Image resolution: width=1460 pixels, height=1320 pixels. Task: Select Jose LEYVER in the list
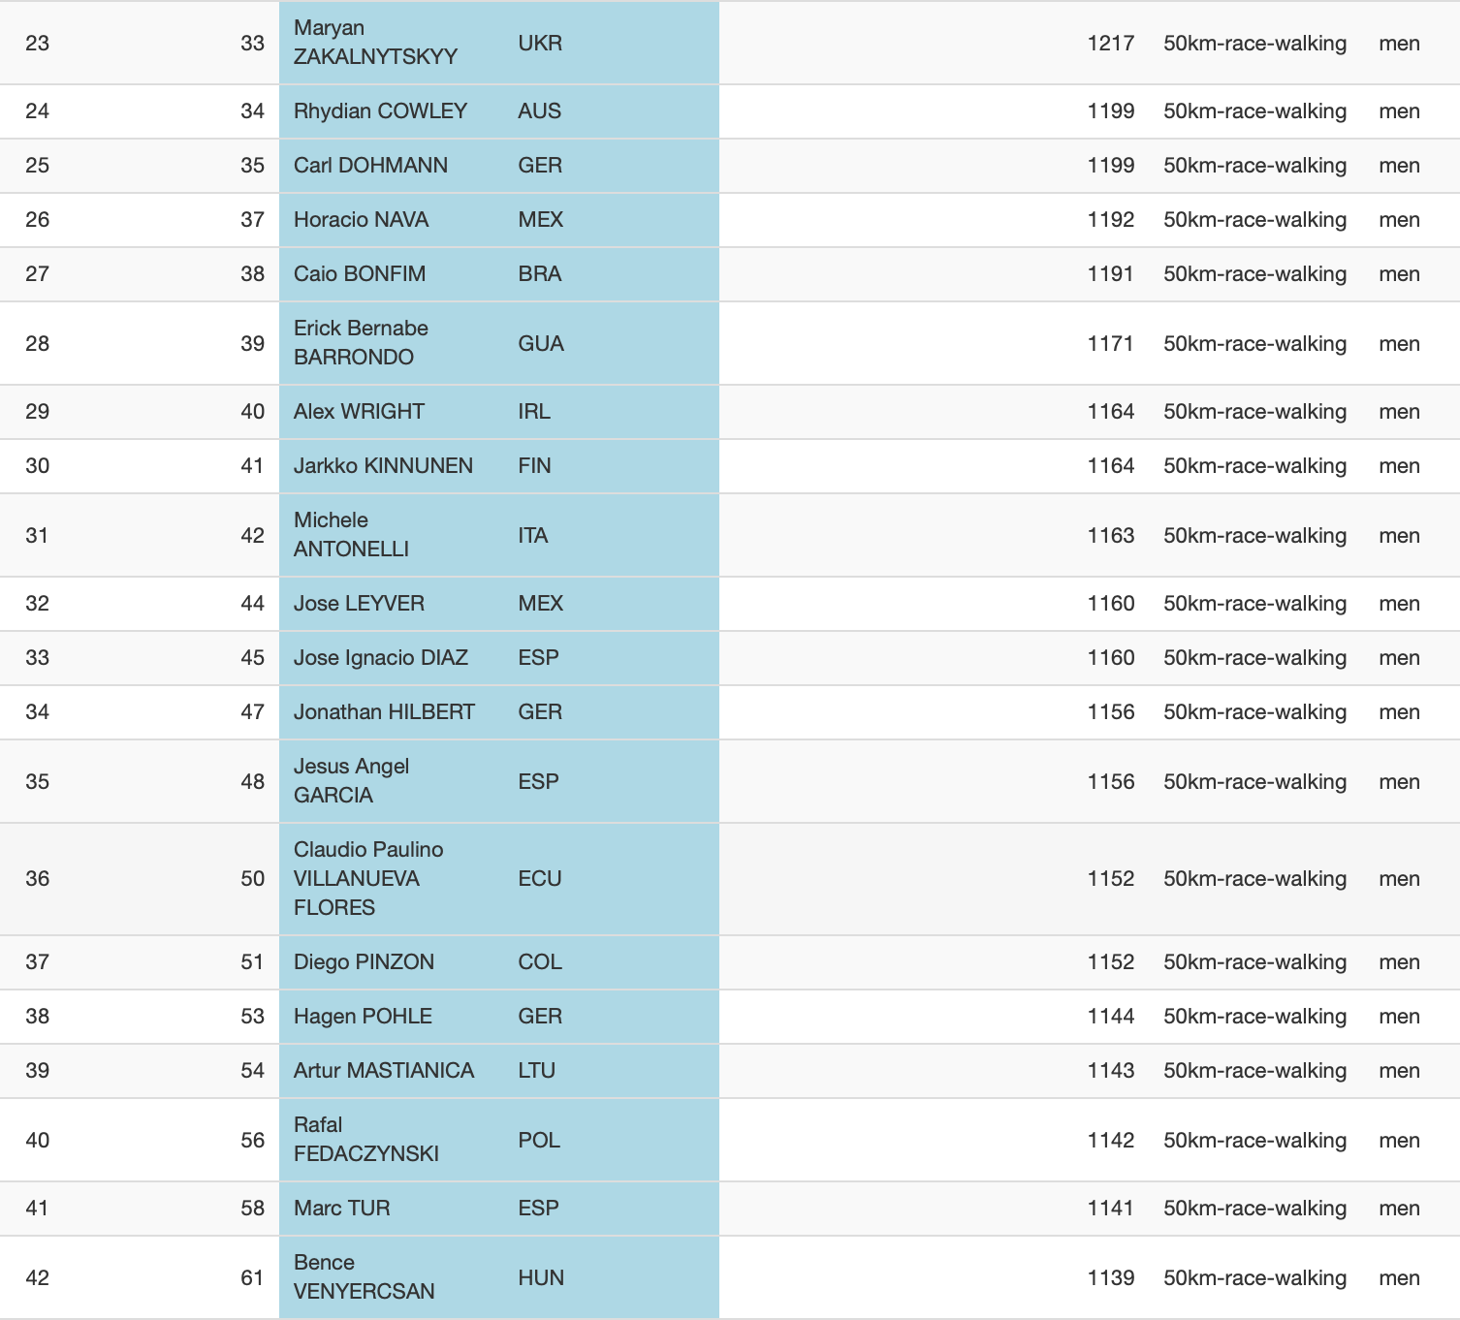(x=359, y=604)
